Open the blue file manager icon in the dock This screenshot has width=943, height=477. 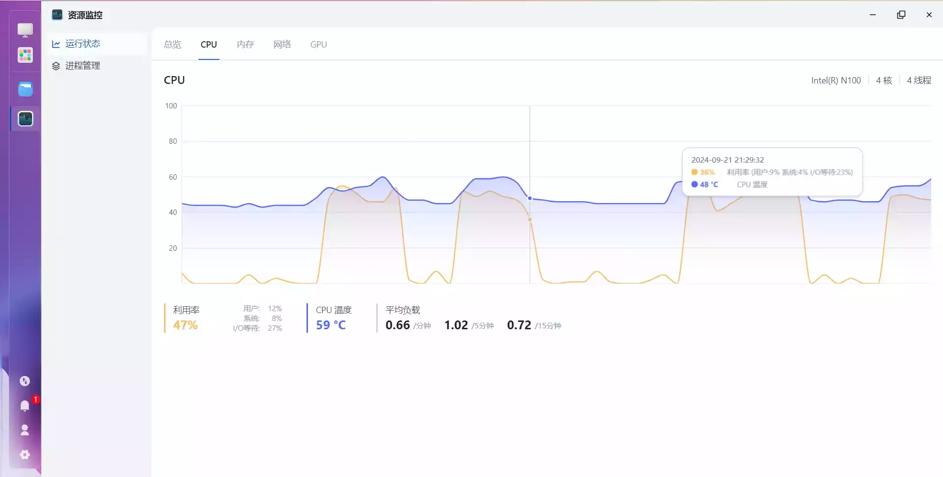coord(25,89)
